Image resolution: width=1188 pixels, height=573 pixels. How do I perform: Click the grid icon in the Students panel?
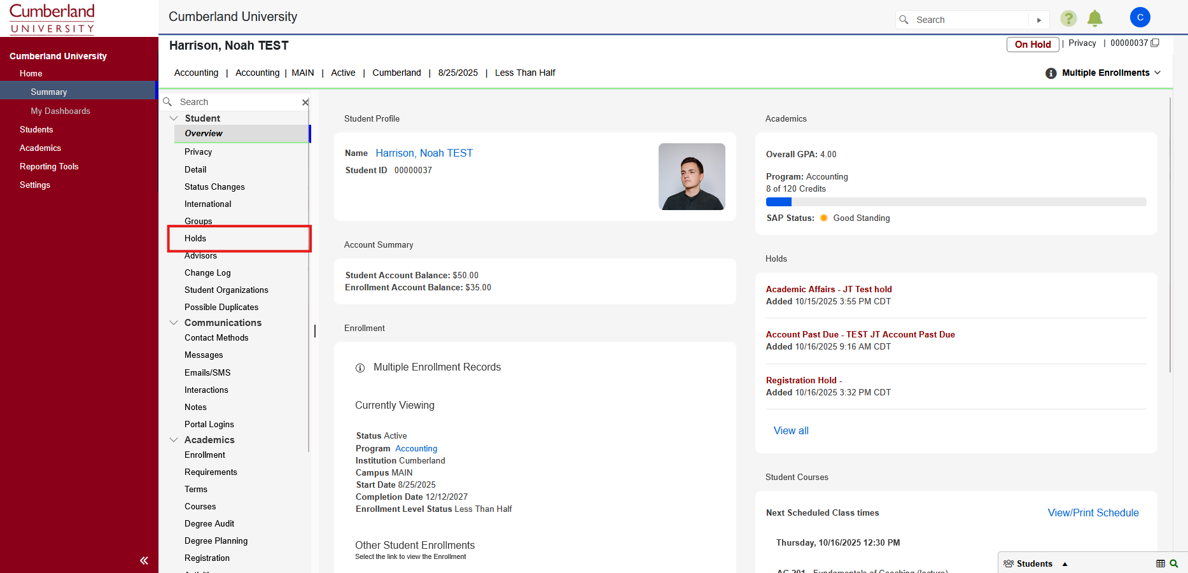click(x=1161, y=563)
